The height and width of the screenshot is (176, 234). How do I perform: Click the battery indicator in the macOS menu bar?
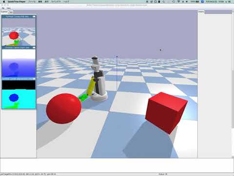[x=195, y=1]
